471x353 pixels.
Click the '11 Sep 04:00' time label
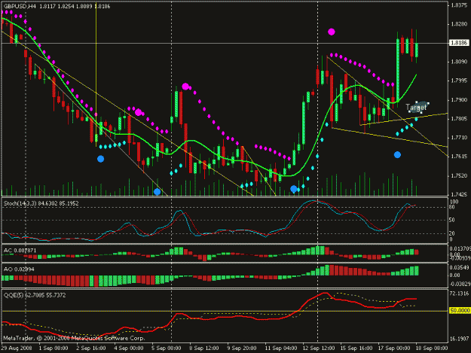(x=281, y=348)
